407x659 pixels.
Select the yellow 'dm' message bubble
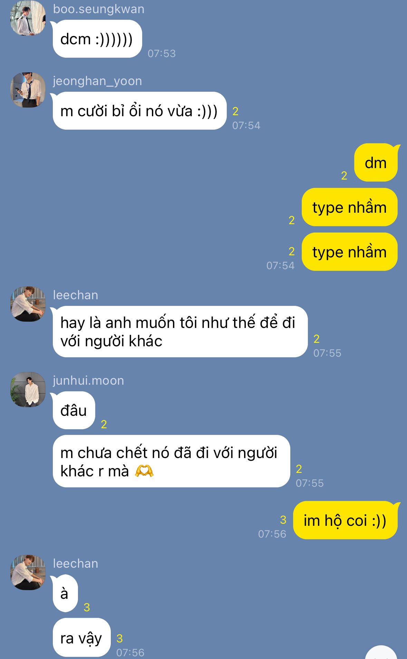pyautogui.click(x=377, y=163)
